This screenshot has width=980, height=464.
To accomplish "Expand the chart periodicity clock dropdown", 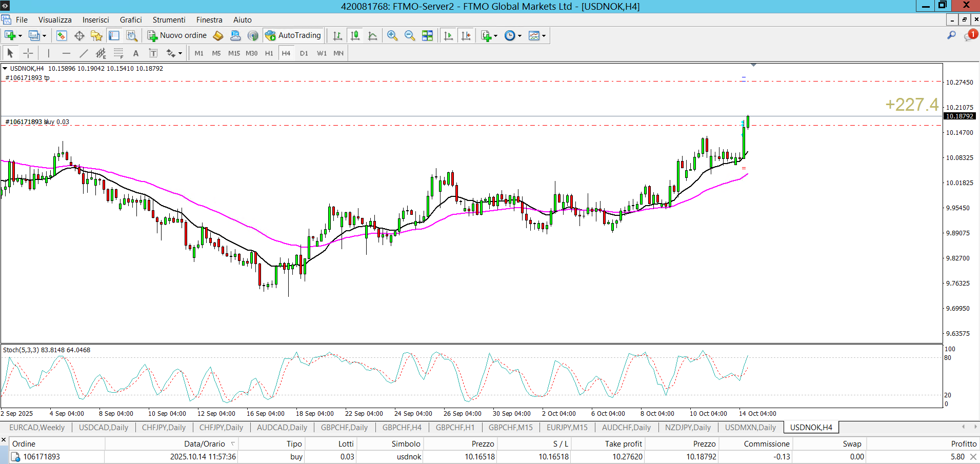I will (x=519, y=36).
